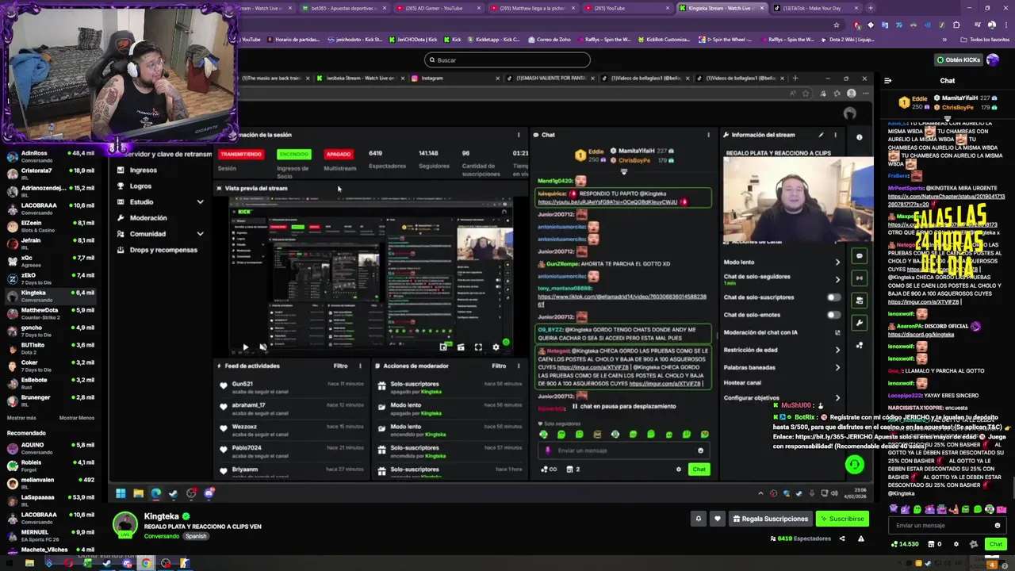Image resolution: width=1015 pixels, height=571 pixels.
Task: Click the Buscar search field
Action: 507,59
